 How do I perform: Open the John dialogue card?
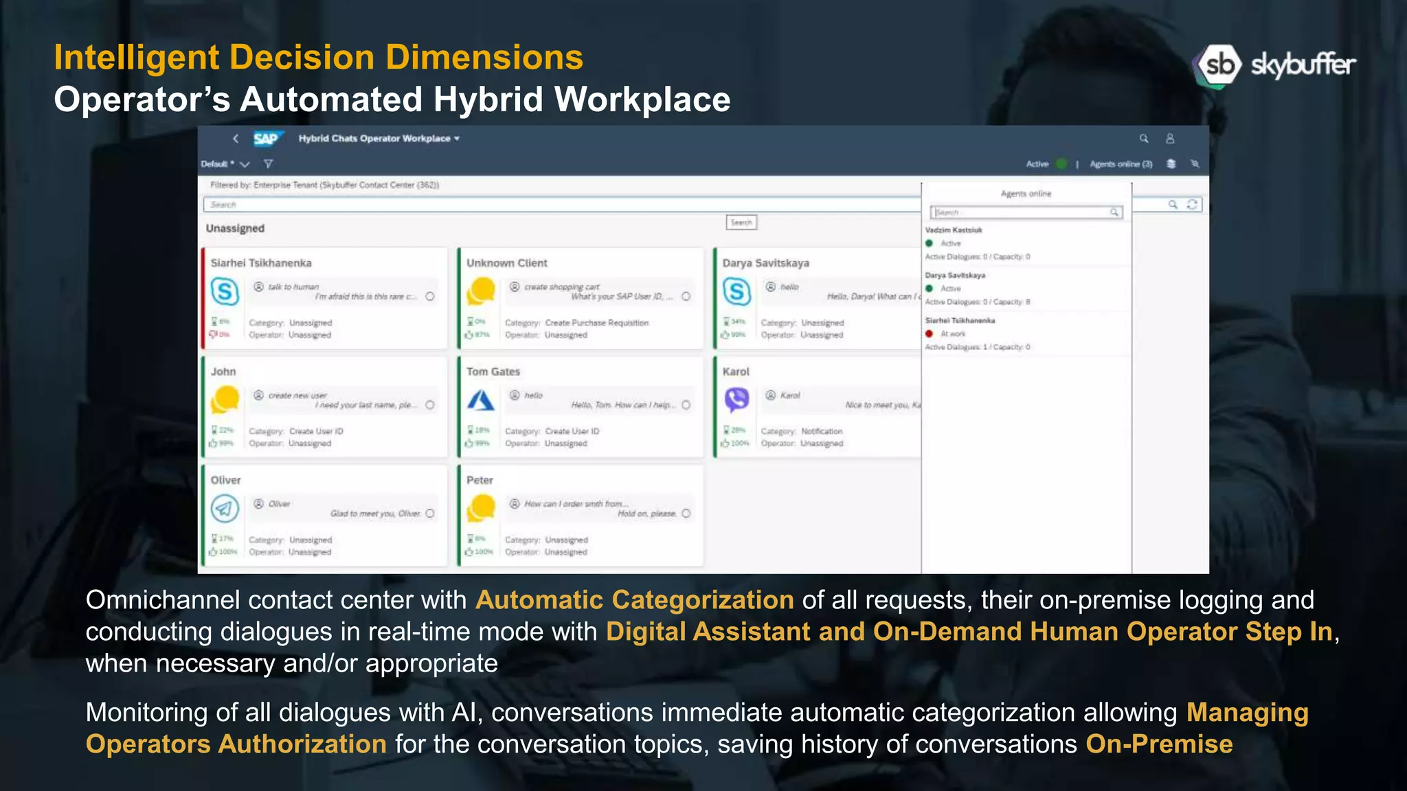pyautogui.click(x=325, y=407)
